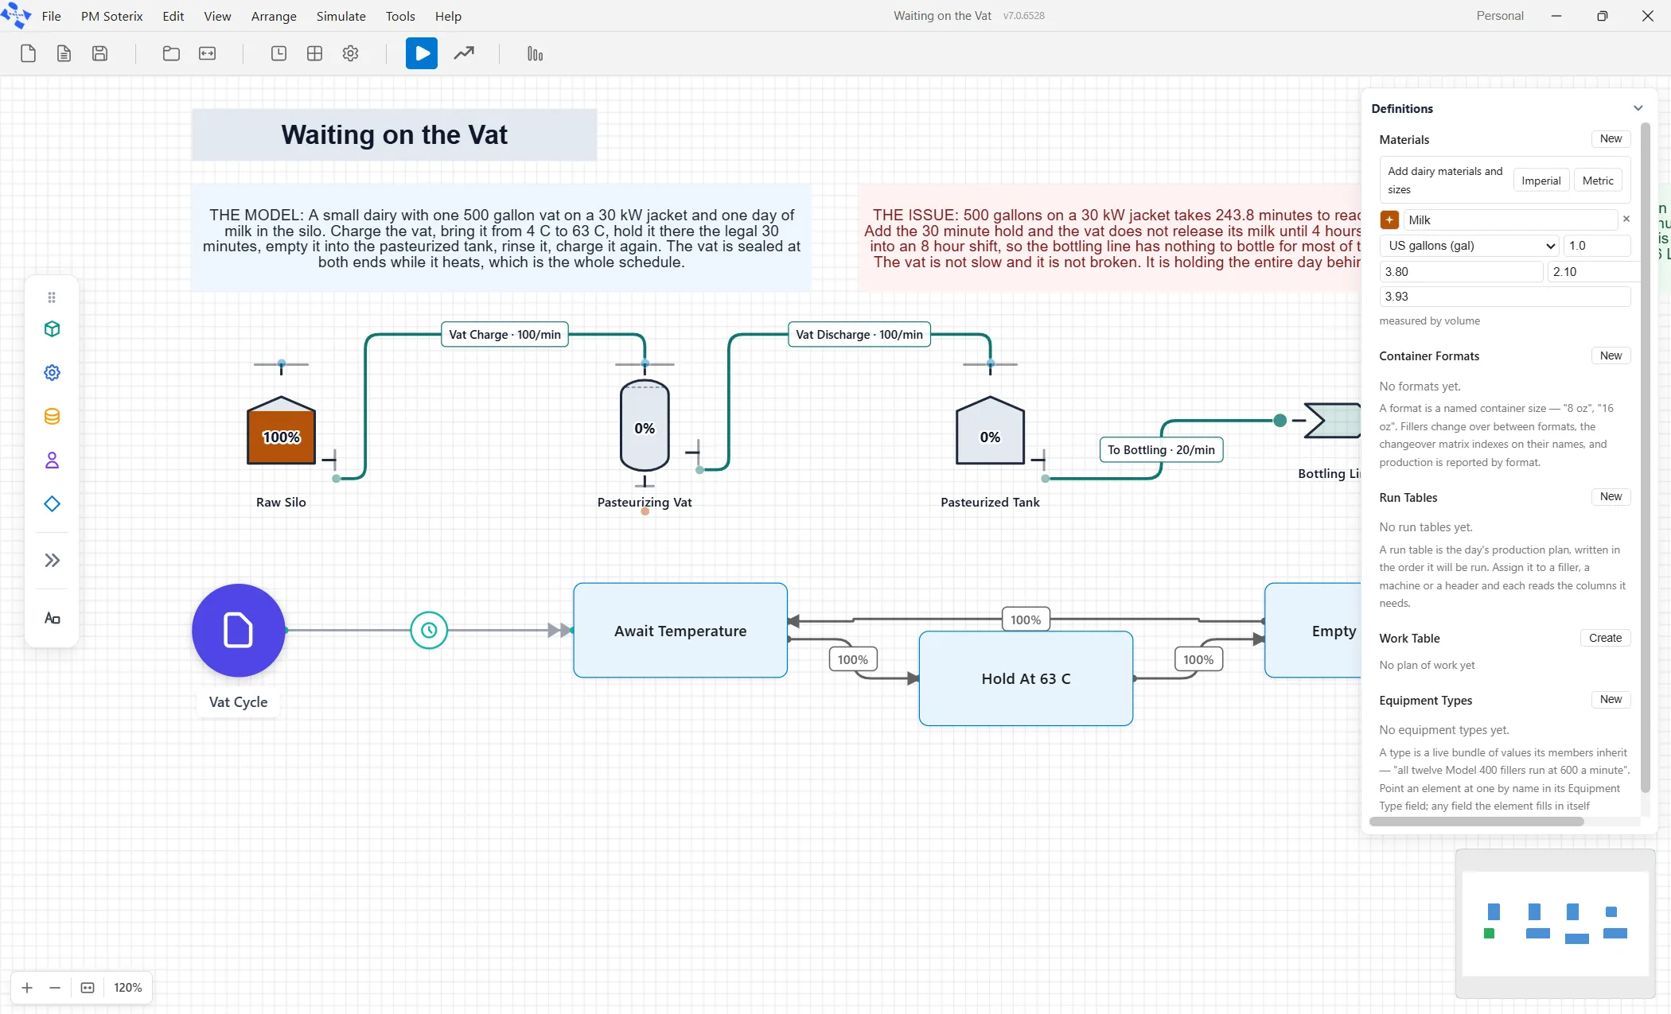Click the 120% zoom level

tap(127, 987)
